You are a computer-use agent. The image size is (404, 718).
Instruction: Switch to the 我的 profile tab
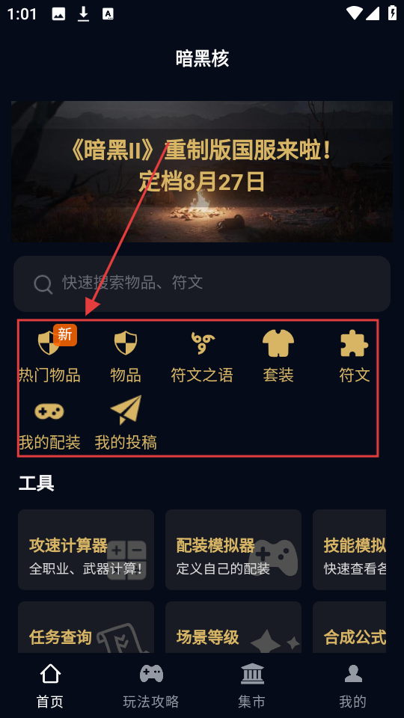pos(353,686)
